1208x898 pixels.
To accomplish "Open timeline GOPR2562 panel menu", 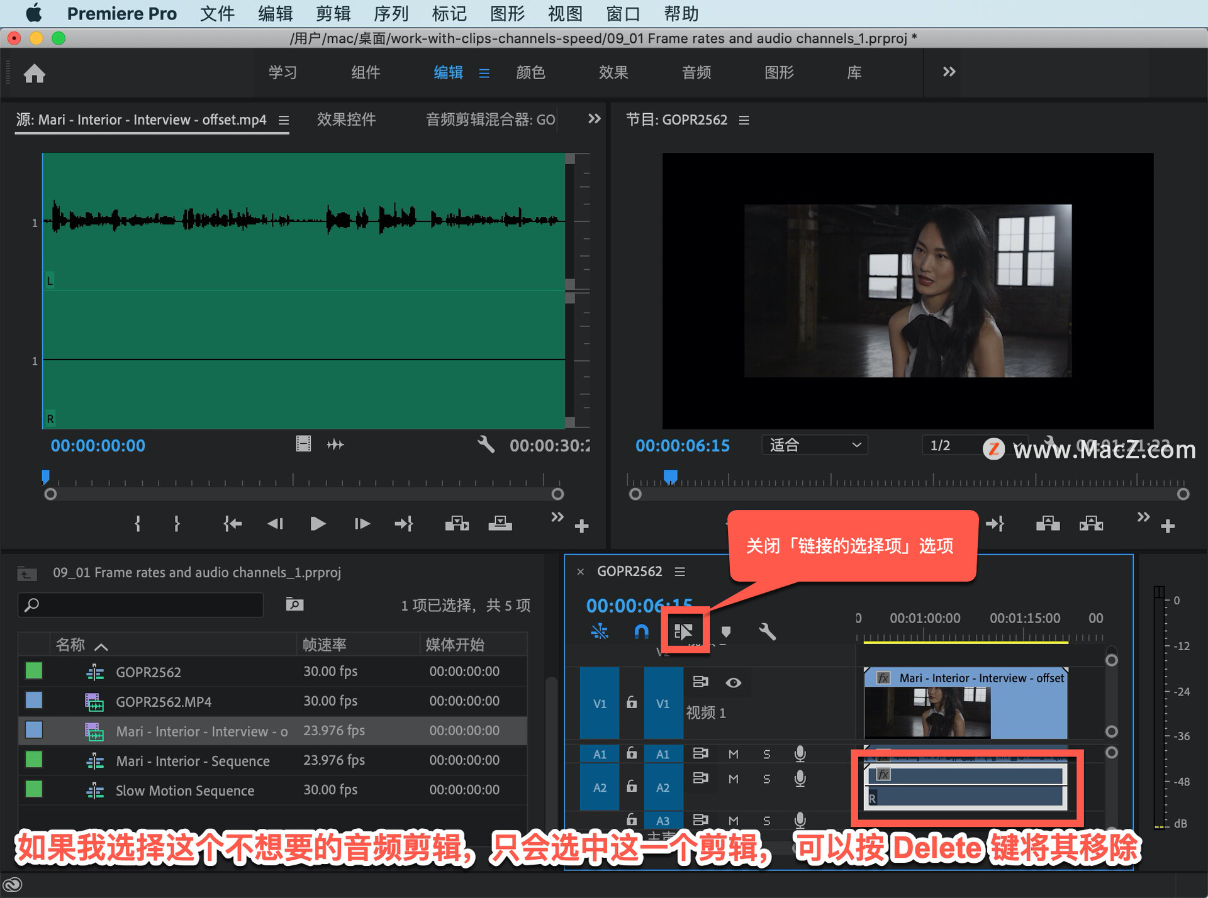I will click(680, 571).
